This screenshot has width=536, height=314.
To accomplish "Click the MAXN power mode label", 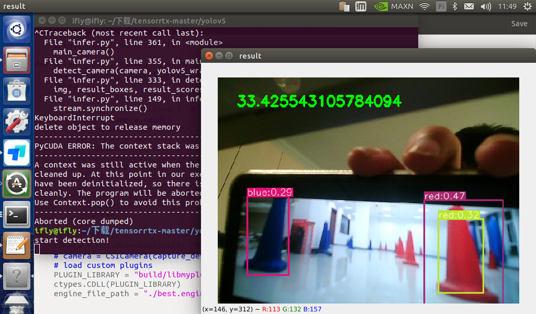I will pos(402,6).
